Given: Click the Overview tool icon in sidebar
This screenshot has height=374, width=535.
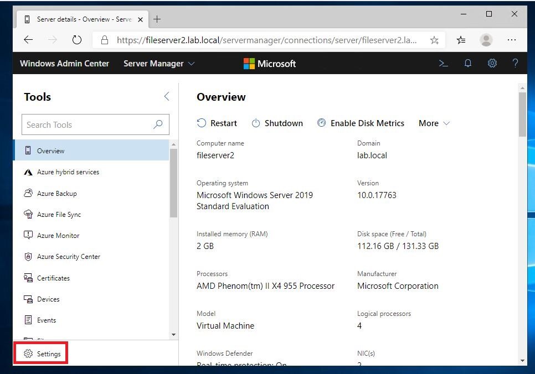Looking at the screenshot, I should click(x=28, y=150).
